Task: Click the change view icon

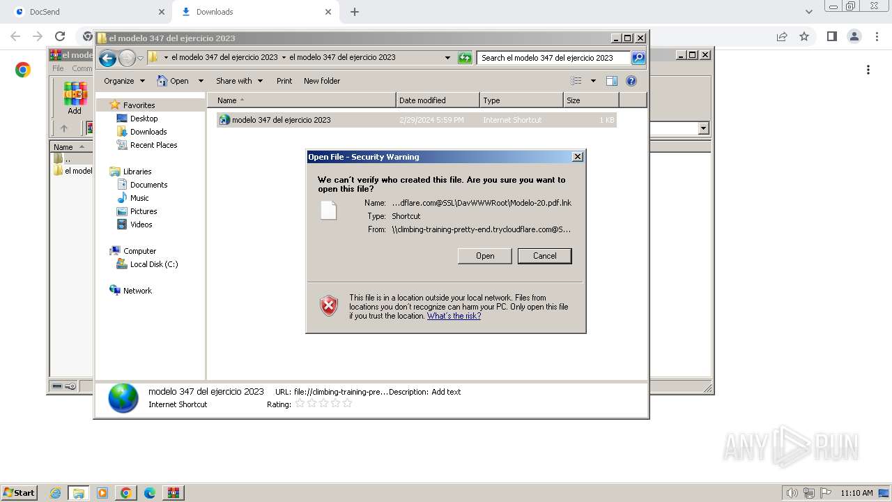Action: tap(576, 81)
